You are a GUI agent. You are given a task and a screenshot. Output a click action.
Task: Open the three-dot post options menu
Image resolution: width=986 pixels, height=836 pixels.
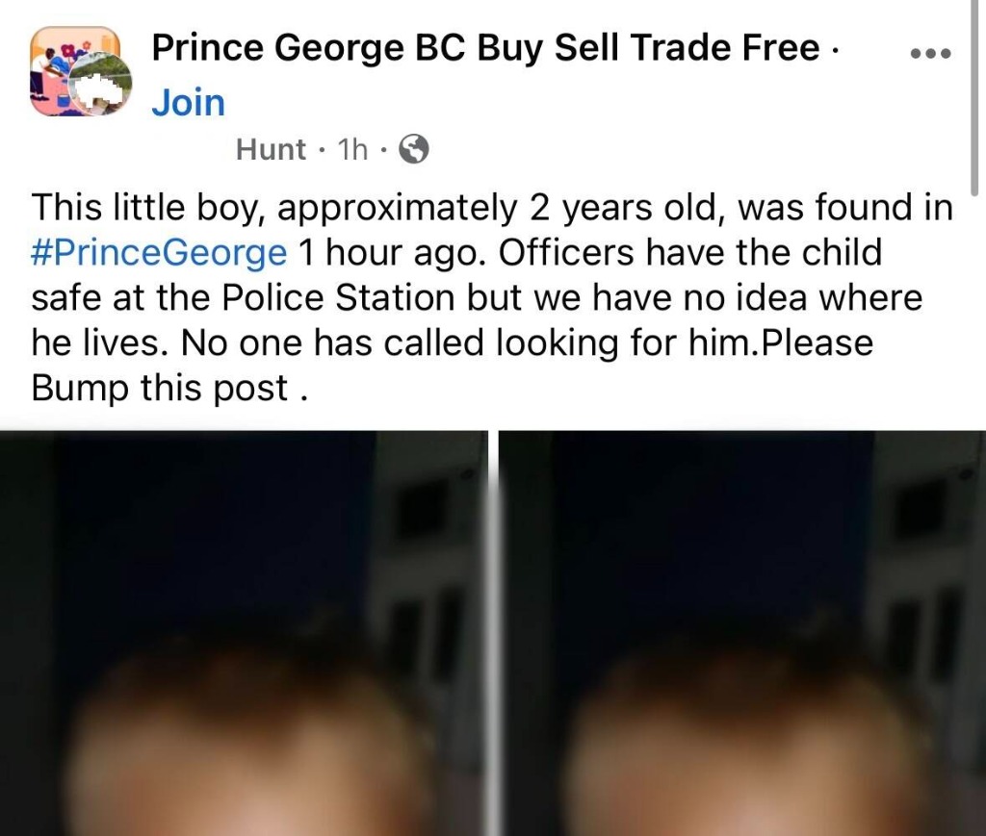pyautogui.click(x=930, y=53)
